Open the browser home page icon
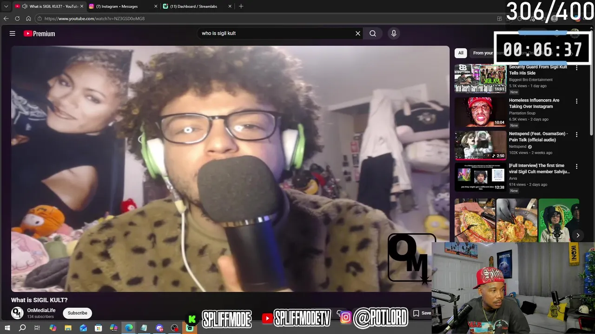The width and height of the screenshot is (595, 334). (x=28, y=19)
